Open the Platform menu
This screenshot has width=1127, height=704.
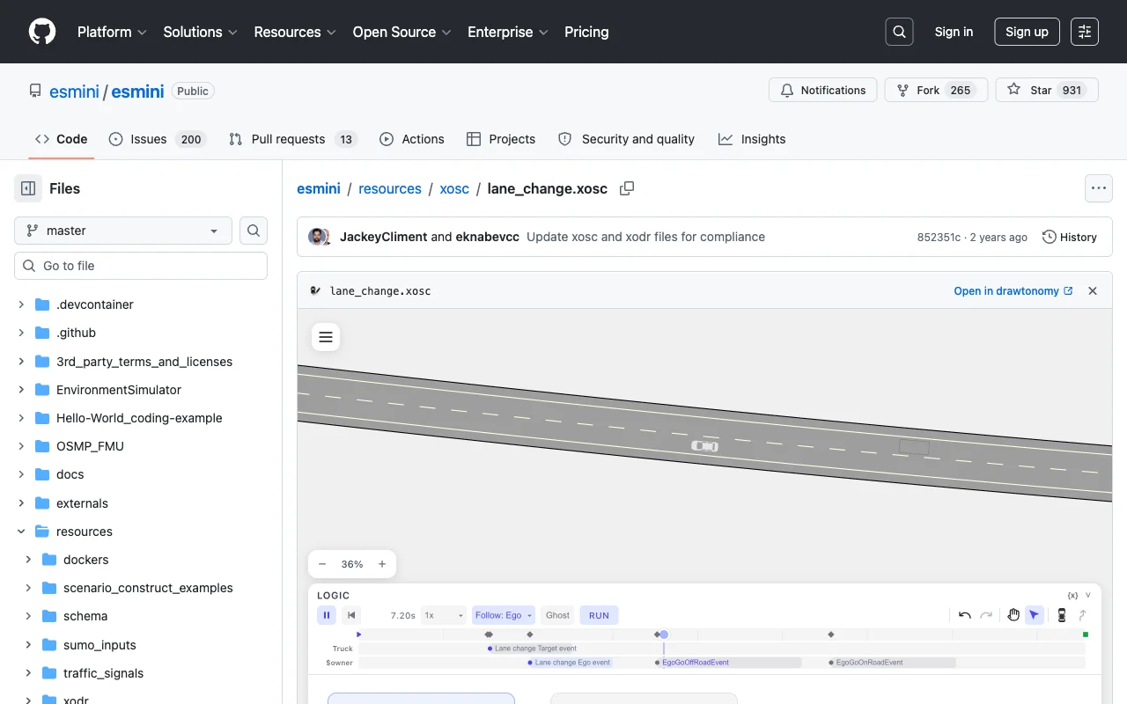(x=113, y=32)
